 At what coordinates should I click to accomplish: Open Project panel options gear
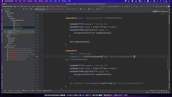coord(31,9)
